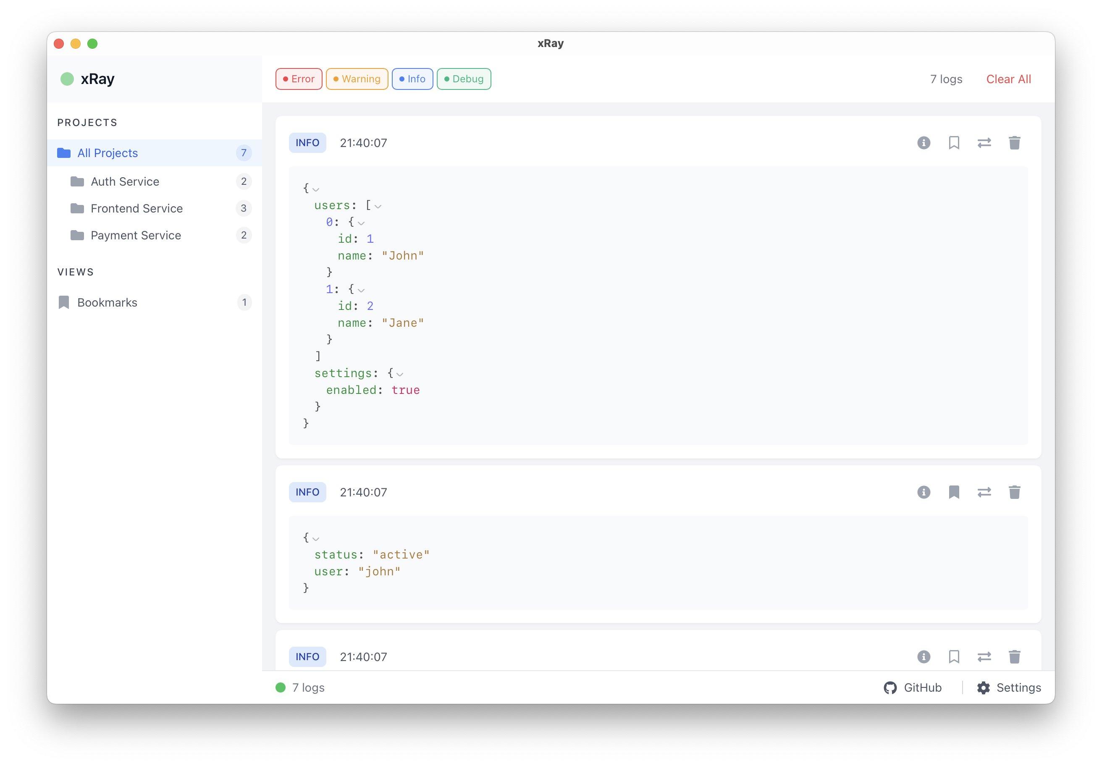Open the Auth Service project
The height and width of the screenshot is (766, 1102).
(x=154, y=181)
